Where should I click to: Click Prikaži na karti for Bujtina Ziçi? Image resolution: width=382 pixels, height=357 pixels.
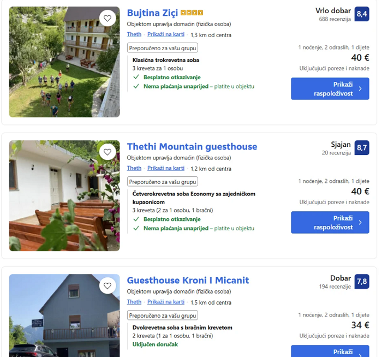(x=166, y=34)
